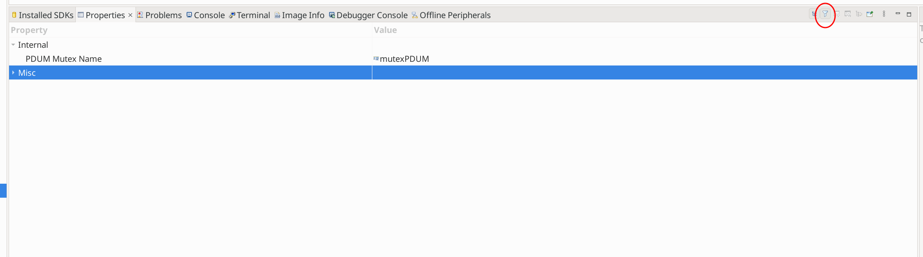
Task: Click the collapse tree arrow icon
Action: pyautogui.click(x=859, y=14)
